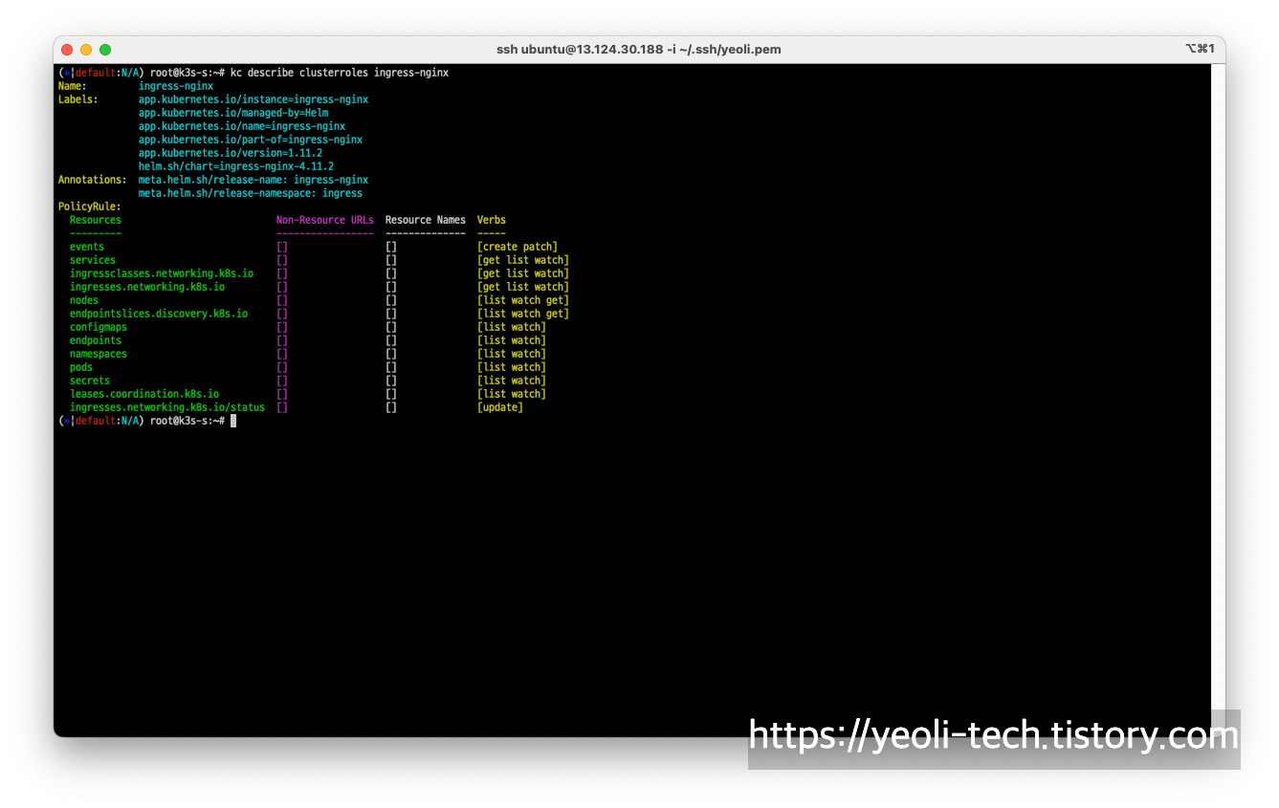Image resolution: width=1279 pixels, height=808 pixels.
Task: Click '[list watch]' verbs in pods row
Action: (512, 367)
